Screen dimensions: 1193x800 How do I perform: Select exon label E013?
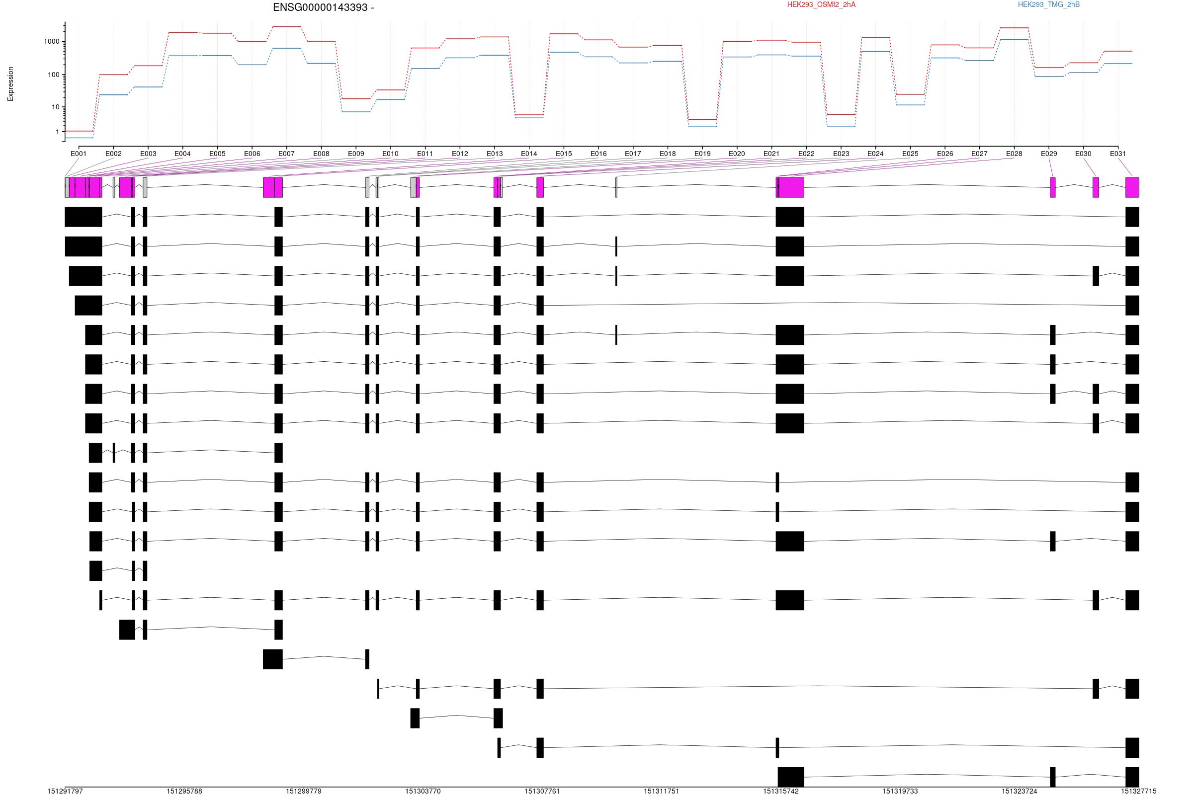495,154
